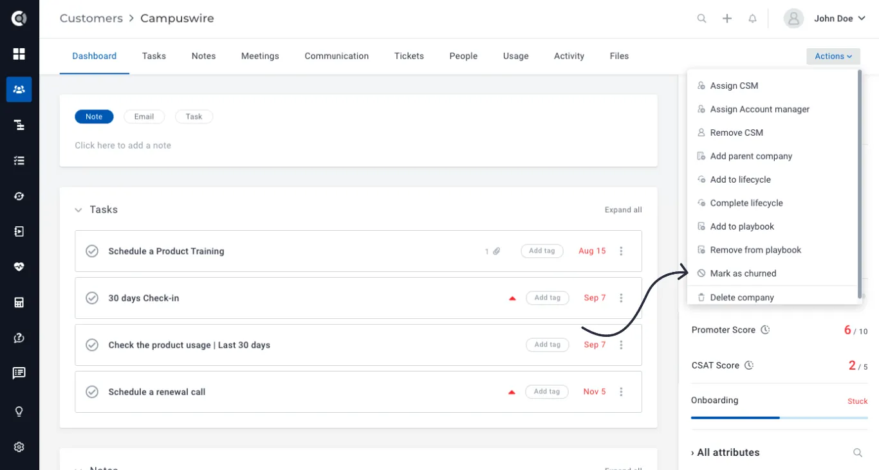The image size is (879, 470).
Task: Open the John Doe user menu
Action: point(826,19)
